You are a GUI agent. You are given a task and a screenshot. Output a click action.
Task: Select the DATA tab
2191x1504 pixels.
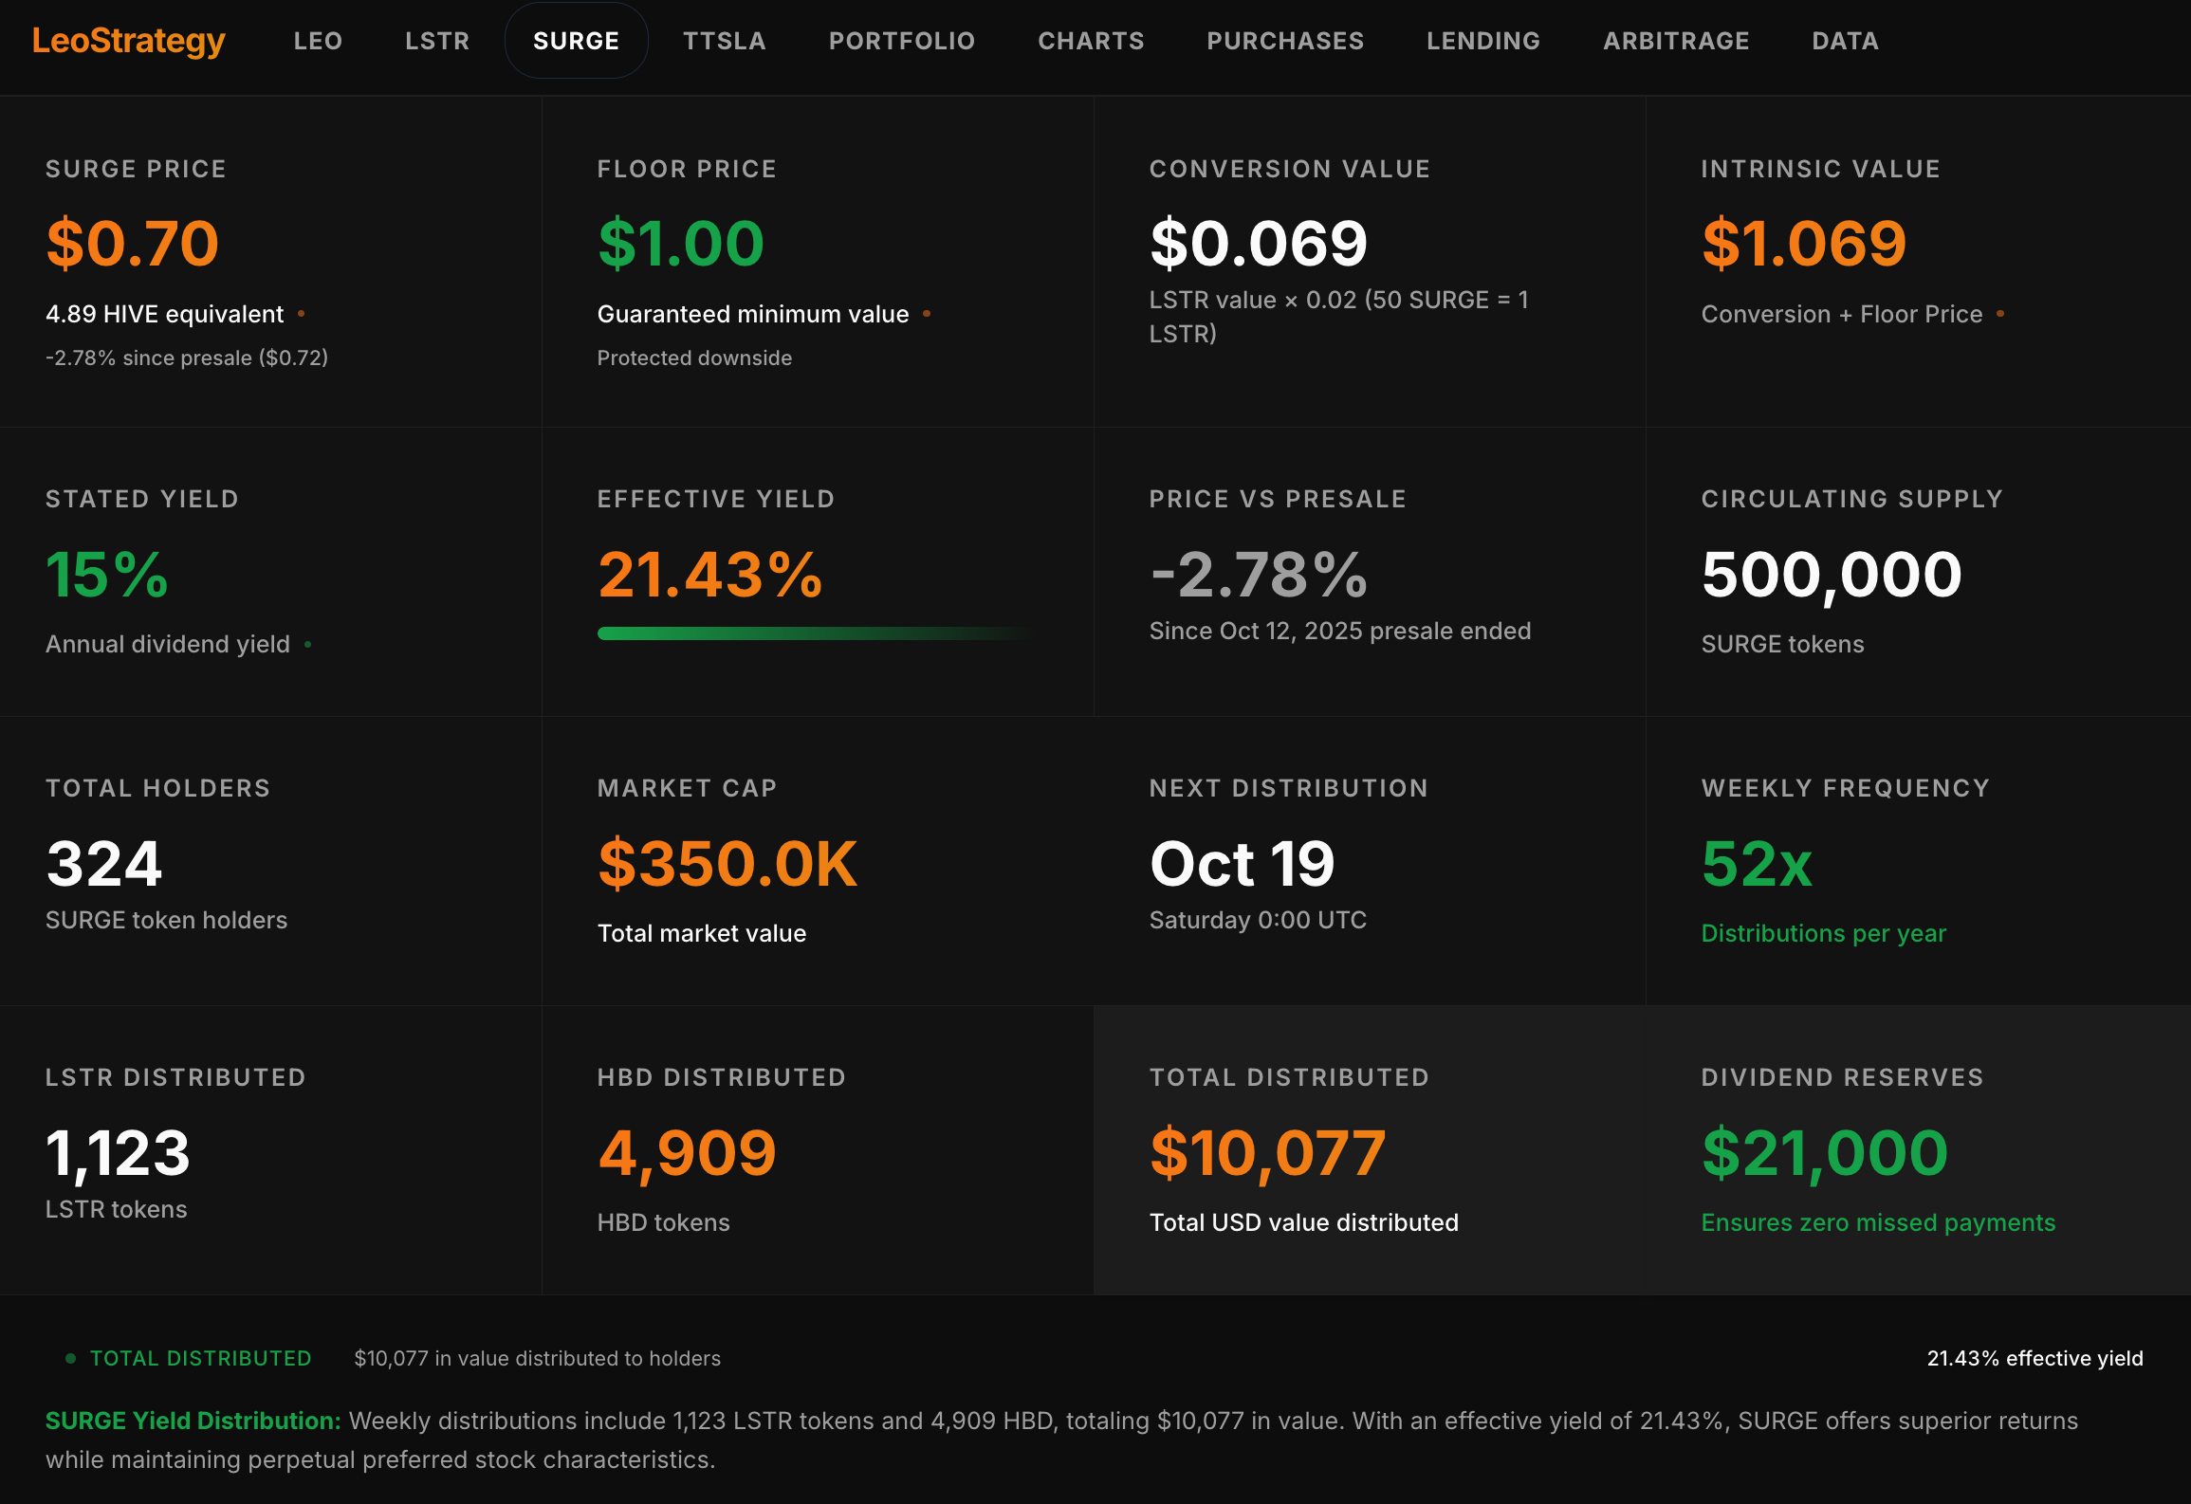click(x=1845, y=41)
